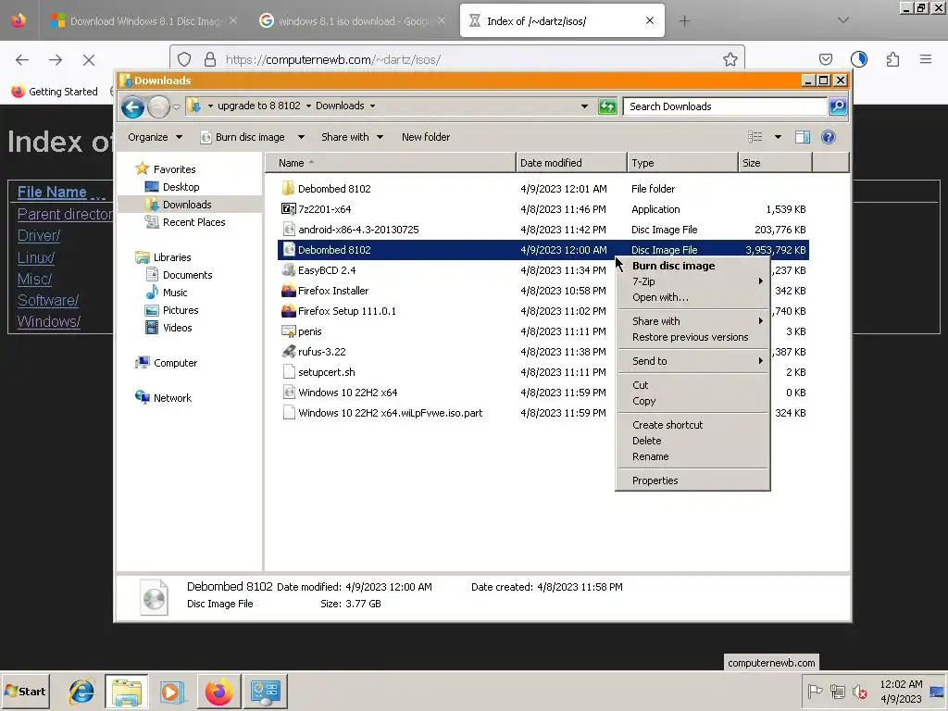Click Firefox account circular toolbar icon
Screen dimensions: 948x711
[859, 59]
